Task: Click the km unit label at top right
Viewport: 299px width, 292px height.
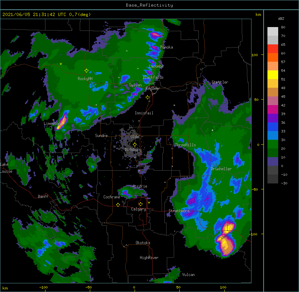Action: pyautogui.click(x=258, y=15)
